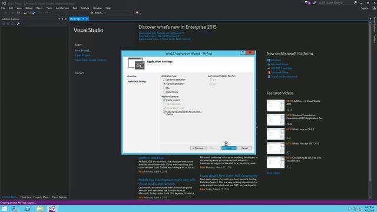This screenshot has width=377, height=212.
Task: Open PowerShell from the taskbar
Action: click(x=28, y=208)
